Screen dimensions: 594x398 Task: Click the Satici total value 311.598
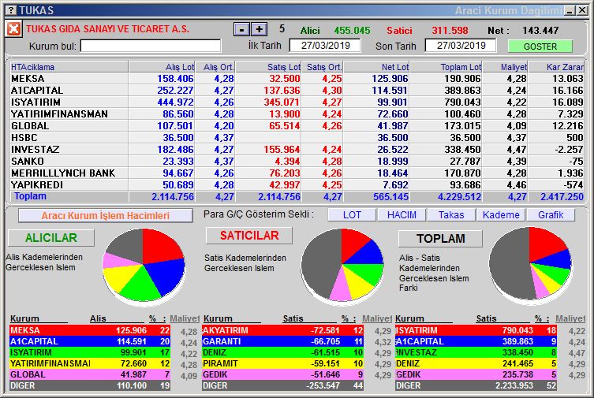tap(450, 30)
